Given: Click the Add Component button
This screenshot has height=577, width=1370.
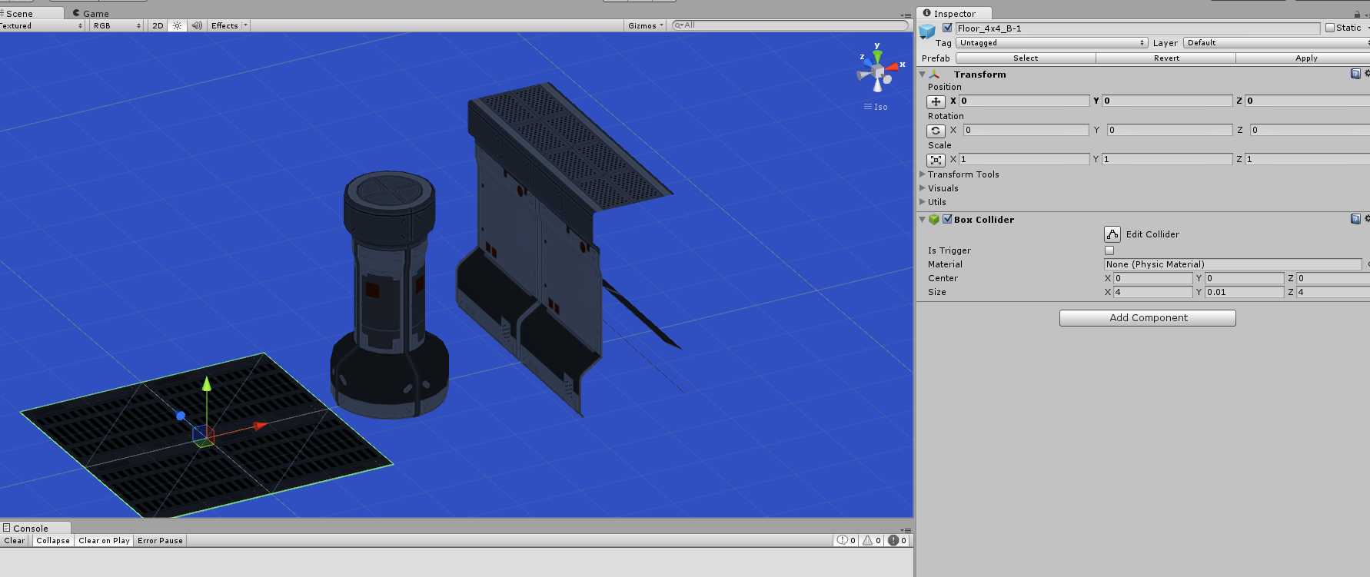Looking at the screenshot, I should pyautogui.click(x=1148, y=318).
